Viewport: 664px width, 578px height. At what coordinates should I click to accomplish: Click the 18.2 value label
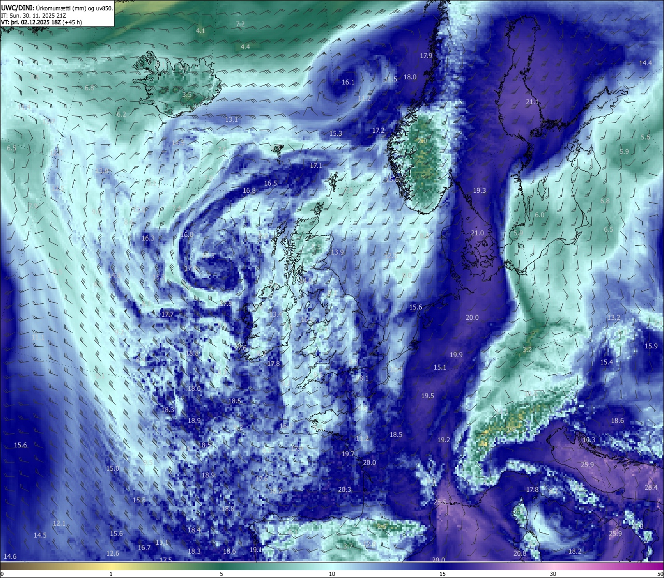coord(575,552)
